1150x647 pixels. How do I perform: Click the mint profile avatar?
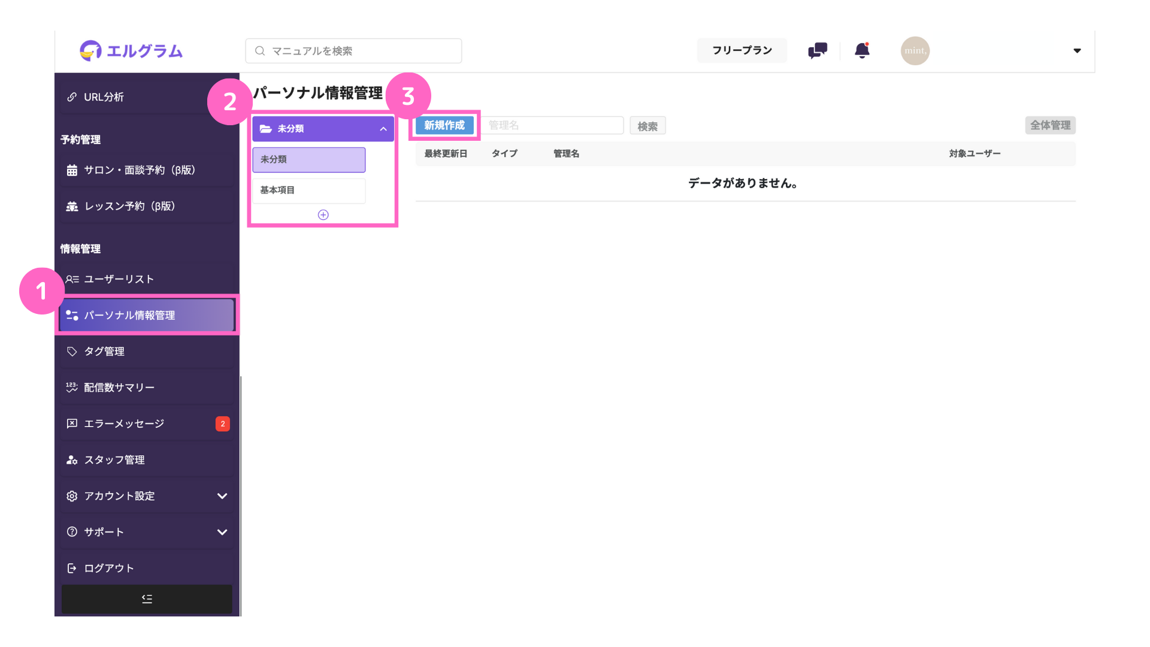pos(915,51)
